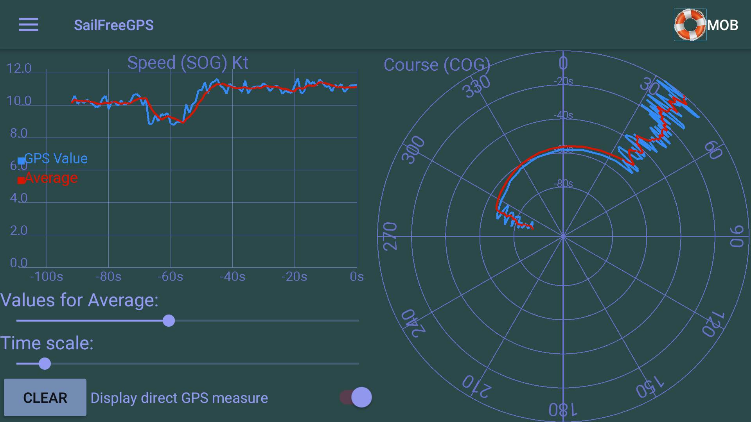Click the 270 degree compass label
The height and width of the screenshot is (422, 751).
coord(390,236)
